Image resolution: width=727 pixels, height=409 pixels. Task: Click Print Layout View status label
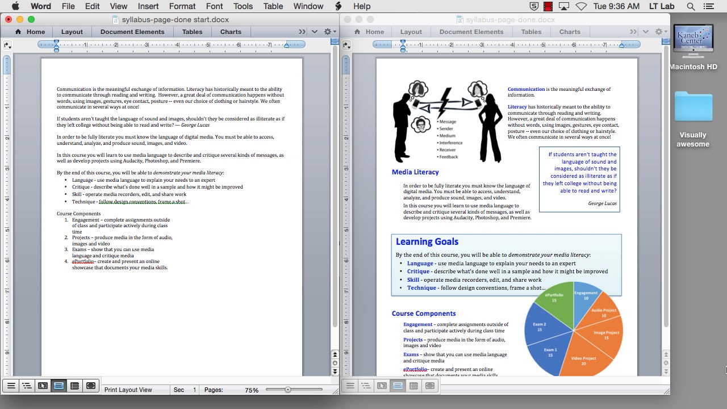click(128, 390)
